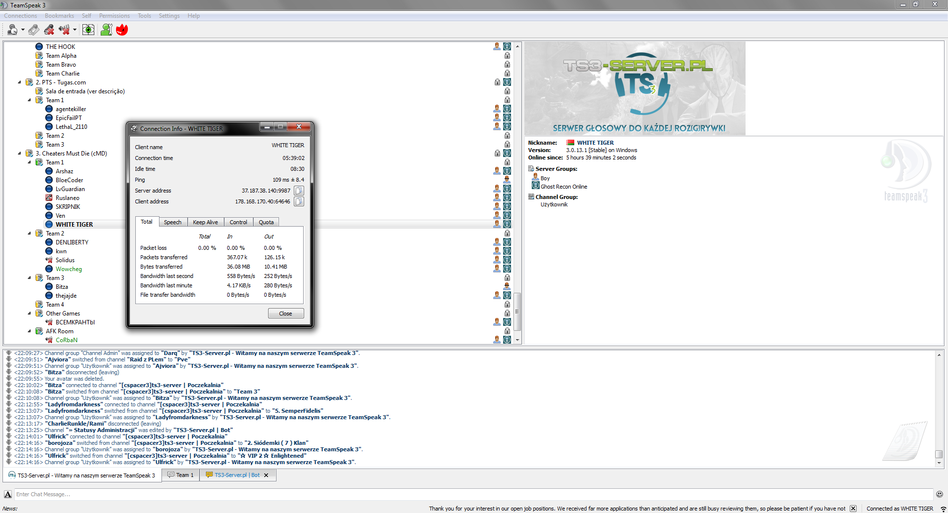Open the Connections menu

(x=21, y=16)
